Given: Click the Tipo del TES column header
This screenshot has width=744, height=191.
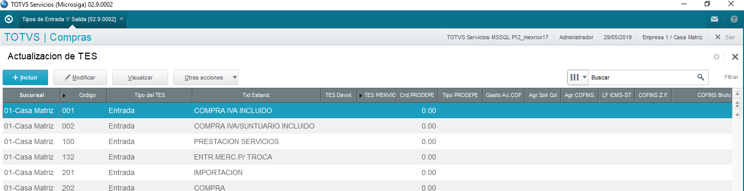Looking at the screenshot, I should point(150,95).
